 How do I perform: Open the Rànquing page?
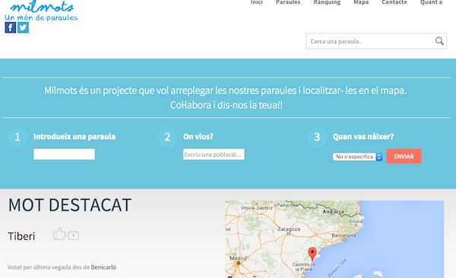(x=327, y=2)
